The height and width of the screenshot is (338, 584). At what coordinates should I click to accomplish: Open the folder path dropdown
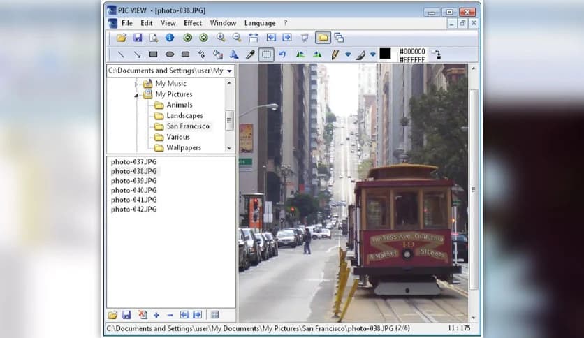coord(230,71)
